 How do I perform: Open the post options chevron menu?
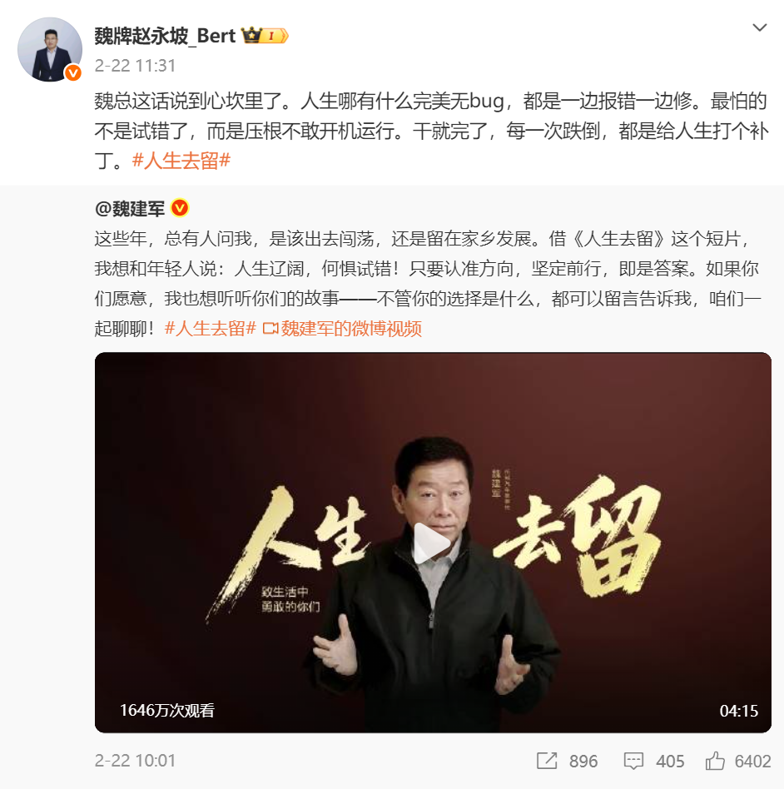pyautogui.click(x=759, y=27)
